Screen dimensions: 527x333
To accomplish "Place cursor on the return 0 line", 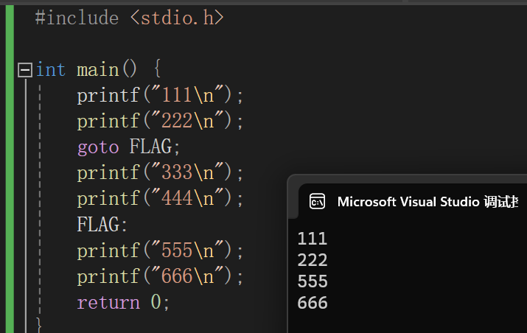I will click(x=123, y=302).
